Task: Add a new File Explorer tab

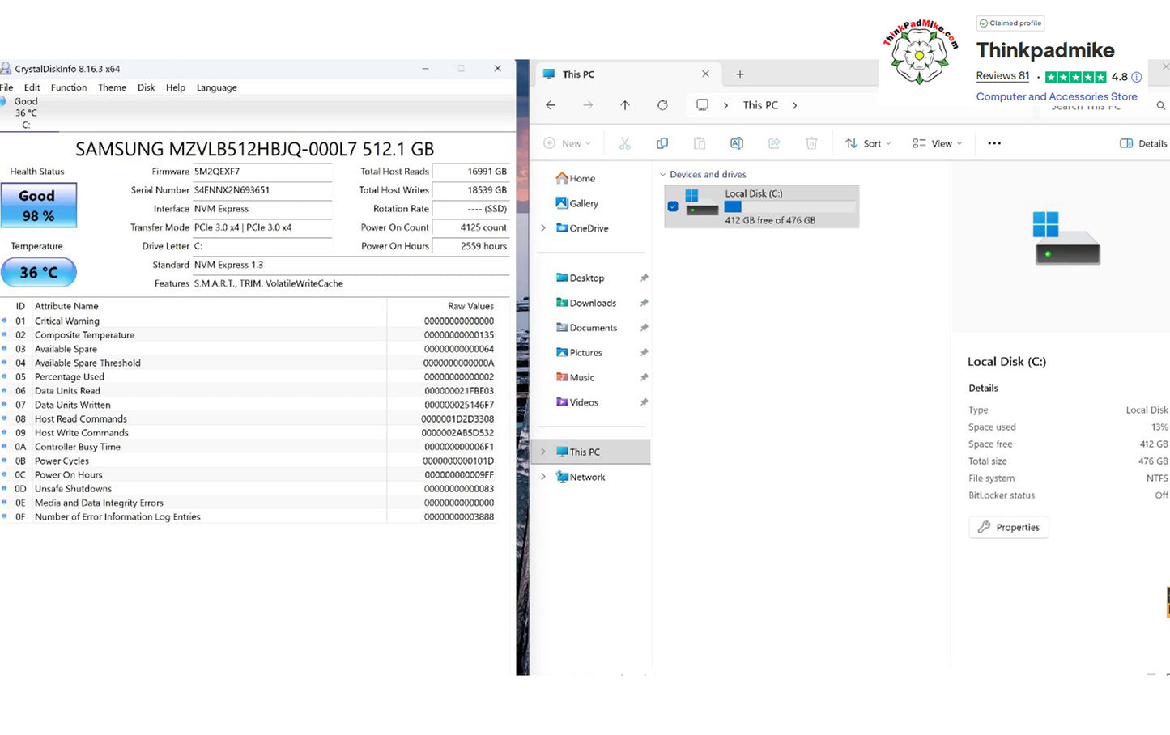Action: click(x=740, y=74)
